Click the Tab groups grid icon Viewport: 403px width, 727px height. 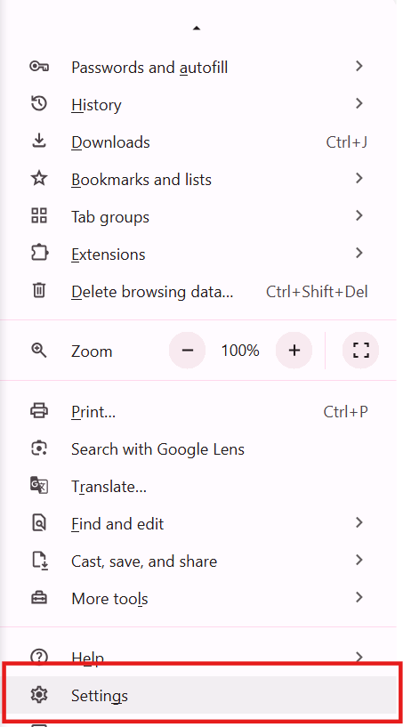[x=39, y=216]
